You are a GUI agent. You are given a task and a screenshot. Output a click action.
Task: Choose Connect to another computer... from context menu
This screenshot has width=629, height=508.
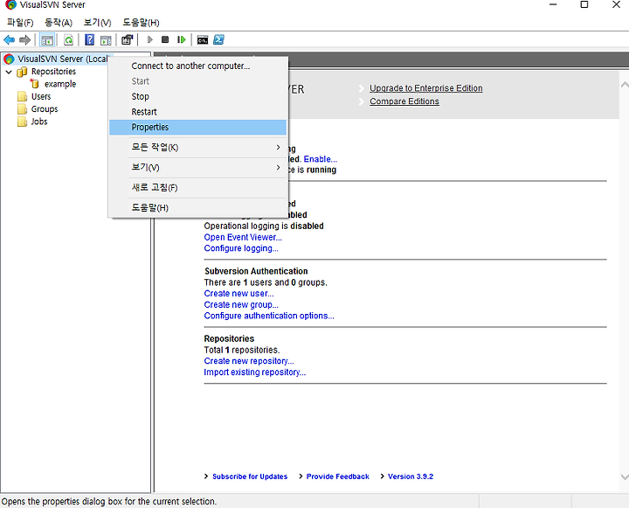click(x=197, y=66)
